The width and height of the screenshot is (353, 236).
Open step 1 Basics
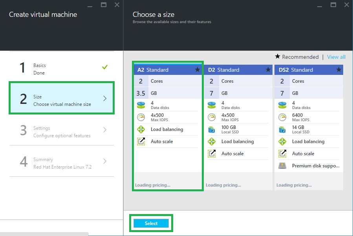point(62,67)
